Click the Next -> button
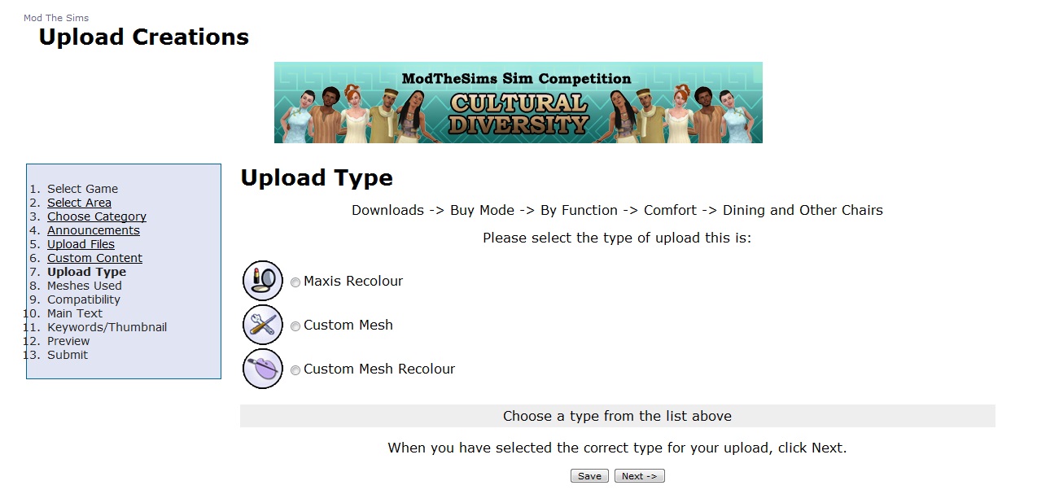The height and width of the screenshot is (494, 1037). click(639, 476)
